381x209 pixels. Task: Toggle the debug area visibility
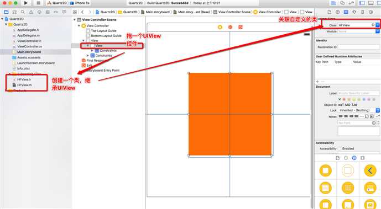[371, 3]
